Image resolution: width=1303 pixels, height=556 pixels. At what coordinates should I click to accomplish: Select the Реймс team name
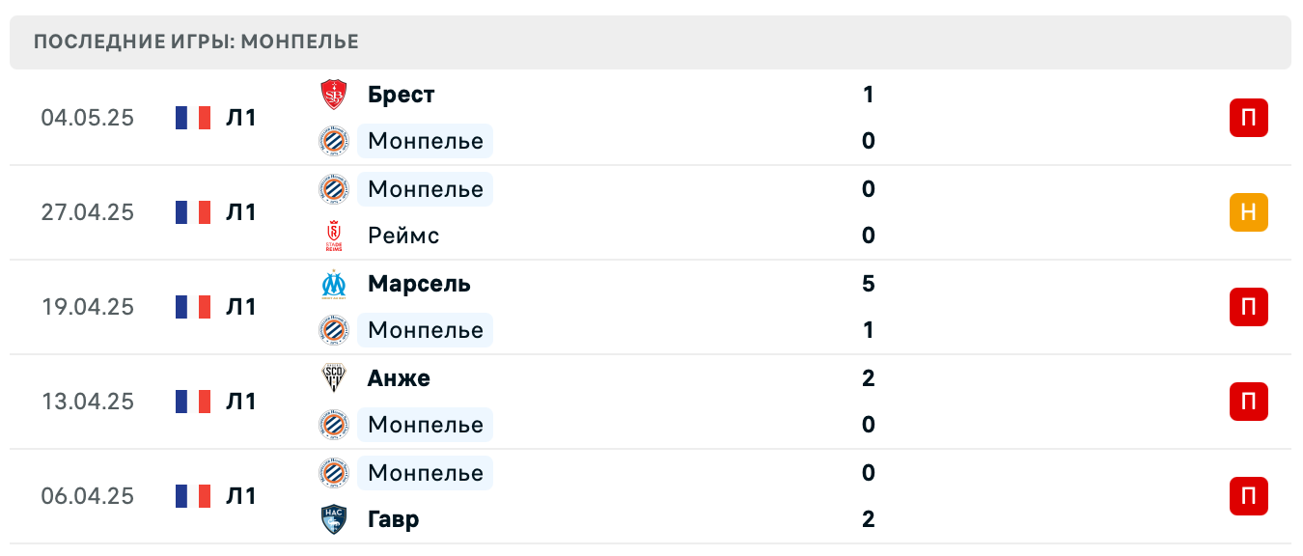tap(403, 236)
